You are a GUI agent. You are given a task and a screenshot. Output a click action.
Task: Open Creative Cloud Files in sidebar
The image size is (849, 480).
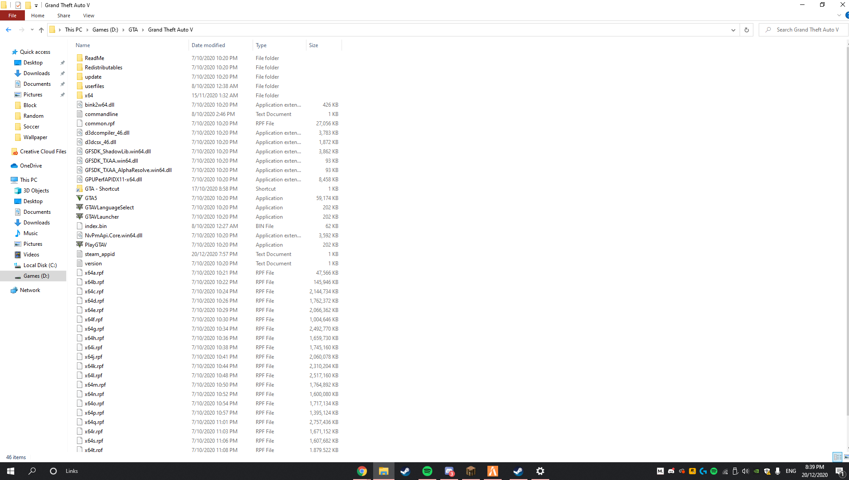[x=43, y=152]
